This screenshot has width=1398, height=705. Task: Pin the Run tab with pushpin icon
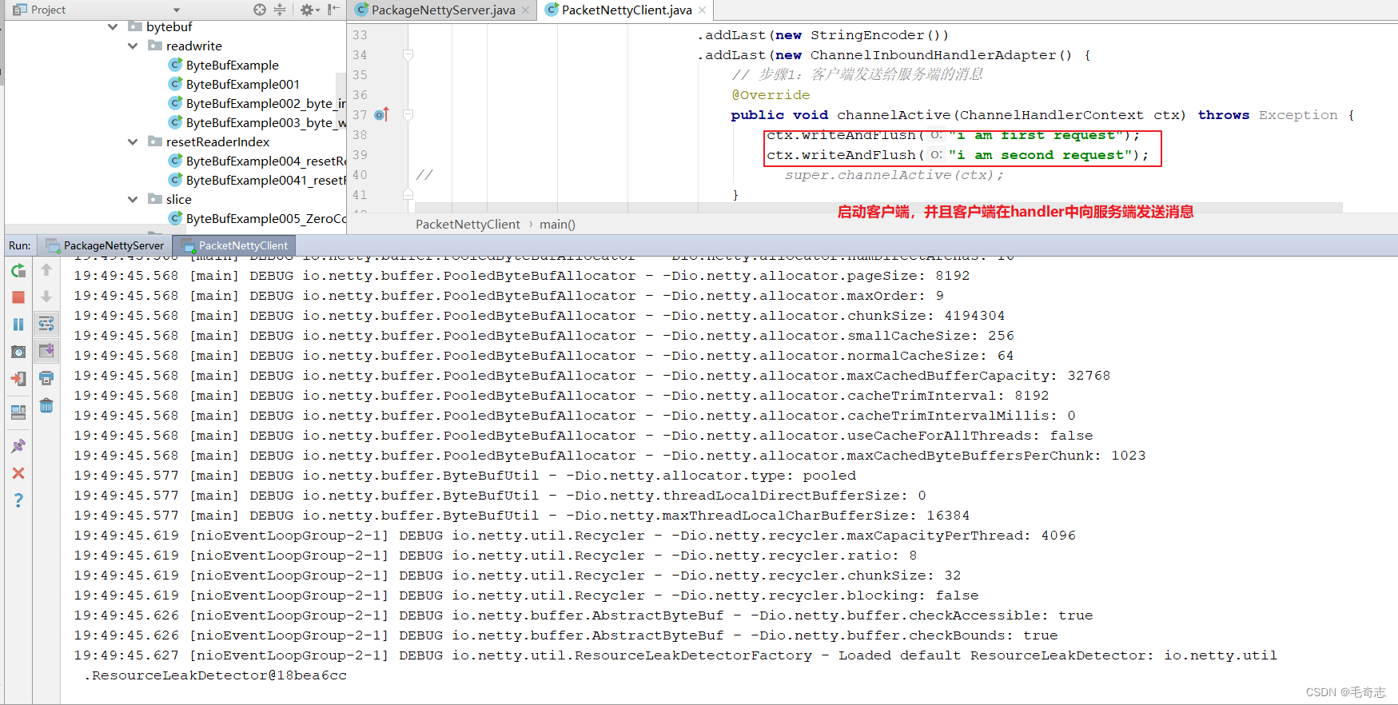(x=18, y=446)
